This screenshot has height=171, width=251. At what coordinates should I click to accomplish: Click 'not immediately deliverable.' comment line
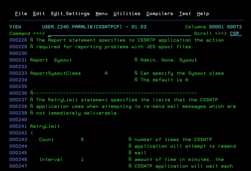click(75, 113)
